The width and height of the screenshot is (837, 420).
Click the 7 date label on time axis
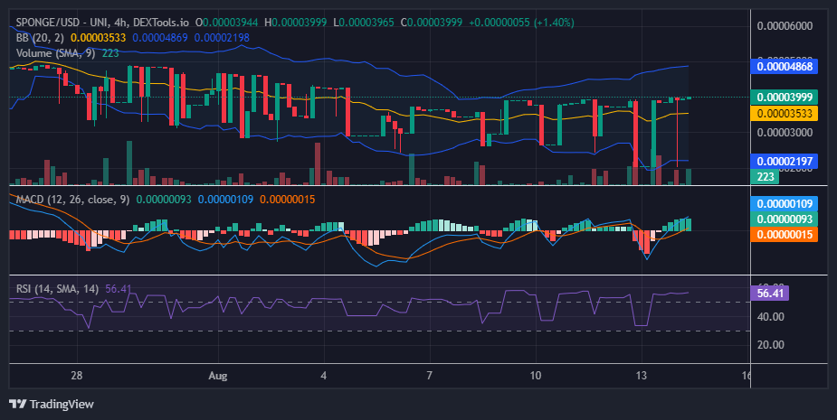coord(429,375)
